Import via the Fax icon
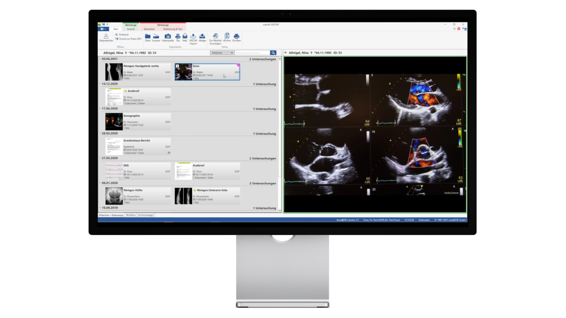This screenshot has height=318, width=566. 178,38
